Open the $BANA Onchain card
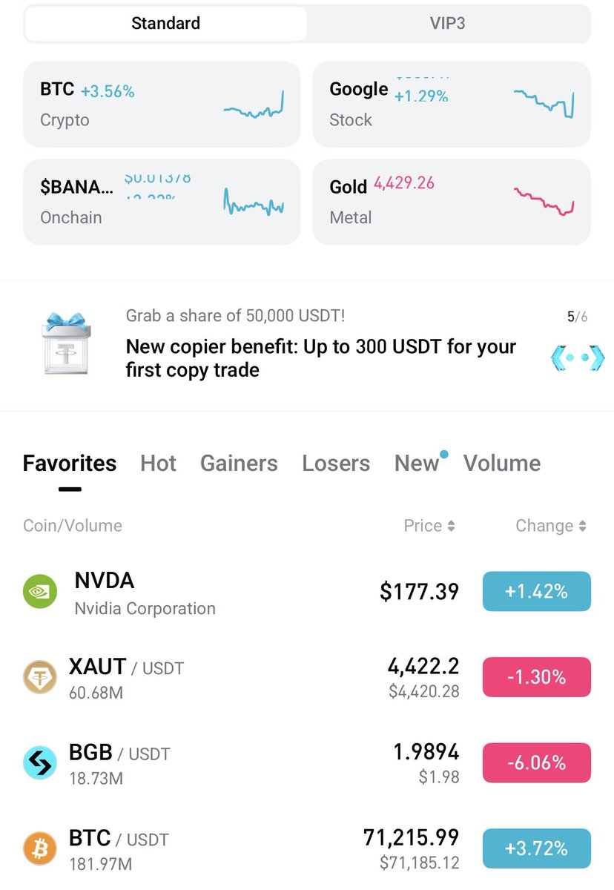 [162, 202]
